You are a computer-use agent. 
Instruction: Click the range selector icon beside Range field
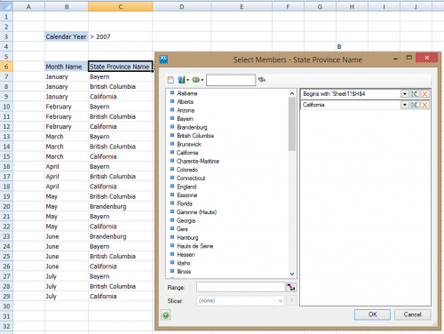coord(291,287)
